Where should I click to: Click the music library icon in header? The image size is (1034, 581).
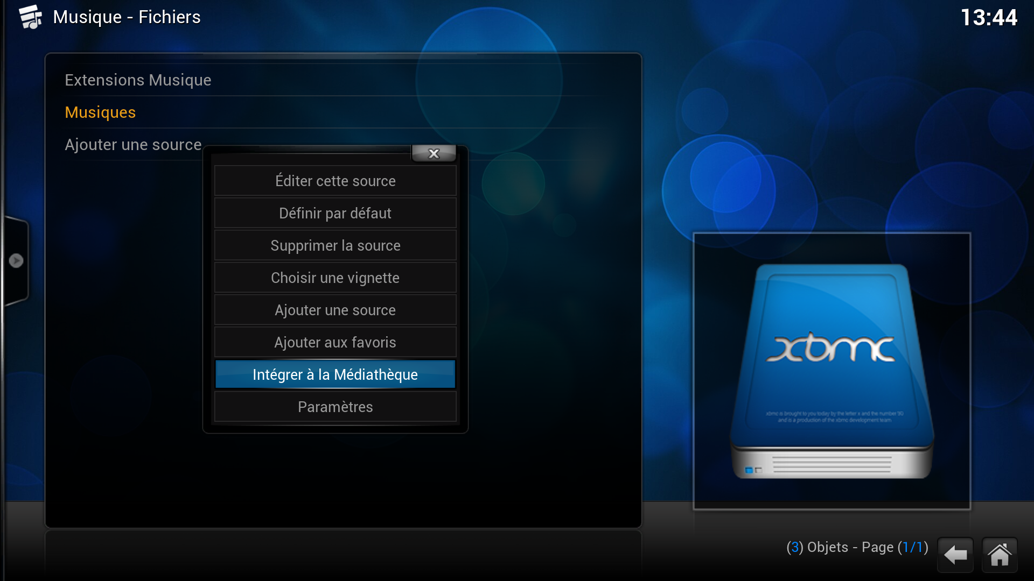[x=31, y=17]
